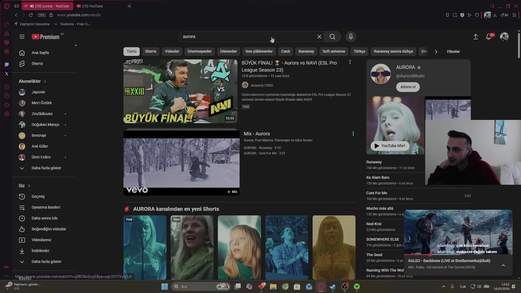
Task: Open Steam from the taskbar
Action: [333, 286]
